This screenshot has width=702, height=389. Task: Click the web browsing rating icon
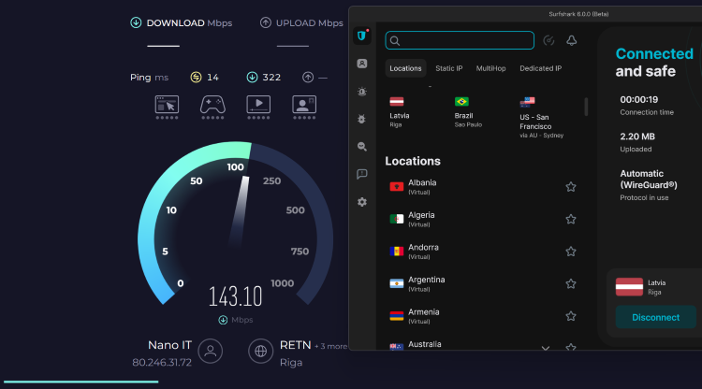[x=167, y=108]
